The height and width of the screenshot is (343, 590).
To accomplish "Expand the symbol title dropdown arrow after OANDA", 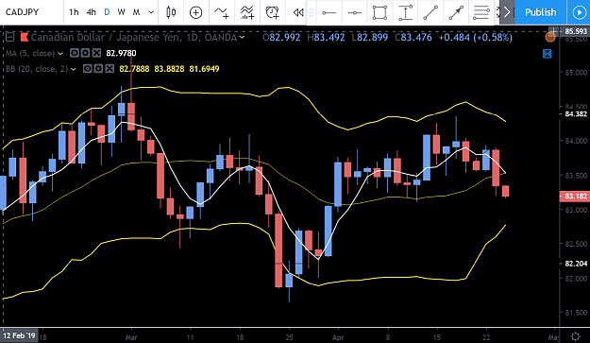I will tap(242, 37).
